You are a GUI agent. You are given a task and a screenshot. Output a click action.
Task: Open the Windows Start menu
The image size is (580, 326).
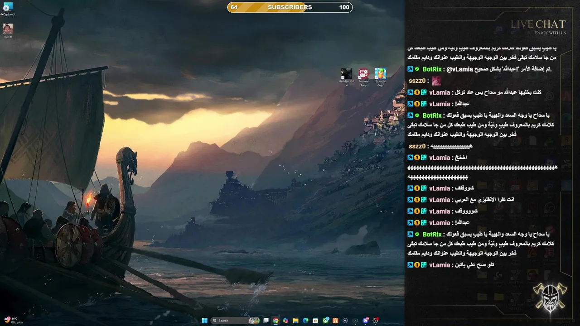tap(205, 321)
